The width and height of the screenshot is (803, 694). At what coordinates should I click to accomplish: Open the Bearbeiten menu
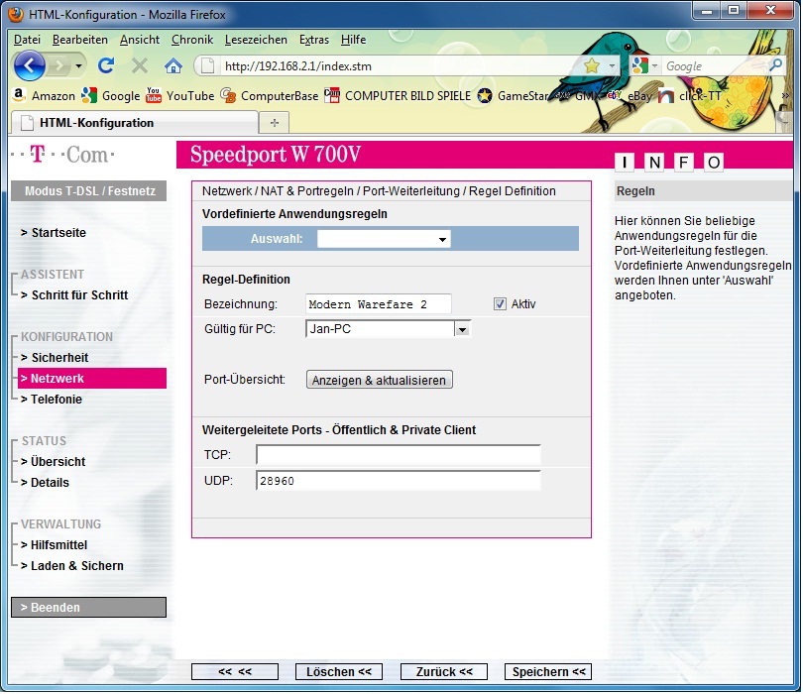(80, 40)
